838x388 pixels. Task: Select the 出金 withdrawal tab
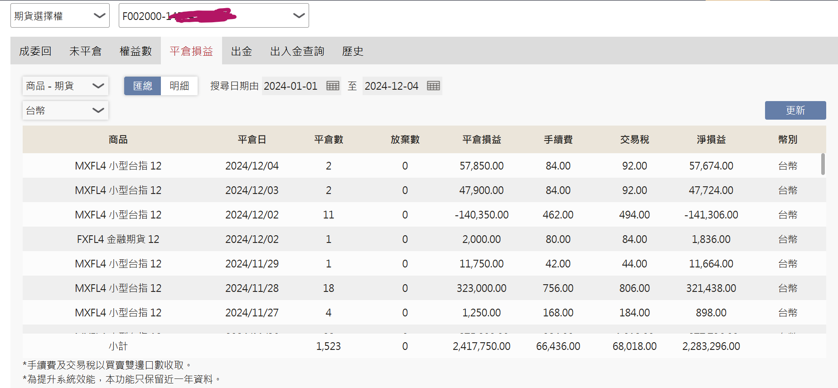point(242,51)
